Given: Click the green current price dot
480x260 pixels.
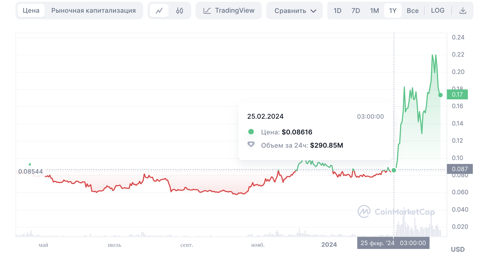Looking at the screenshot, I should [441, 95].
